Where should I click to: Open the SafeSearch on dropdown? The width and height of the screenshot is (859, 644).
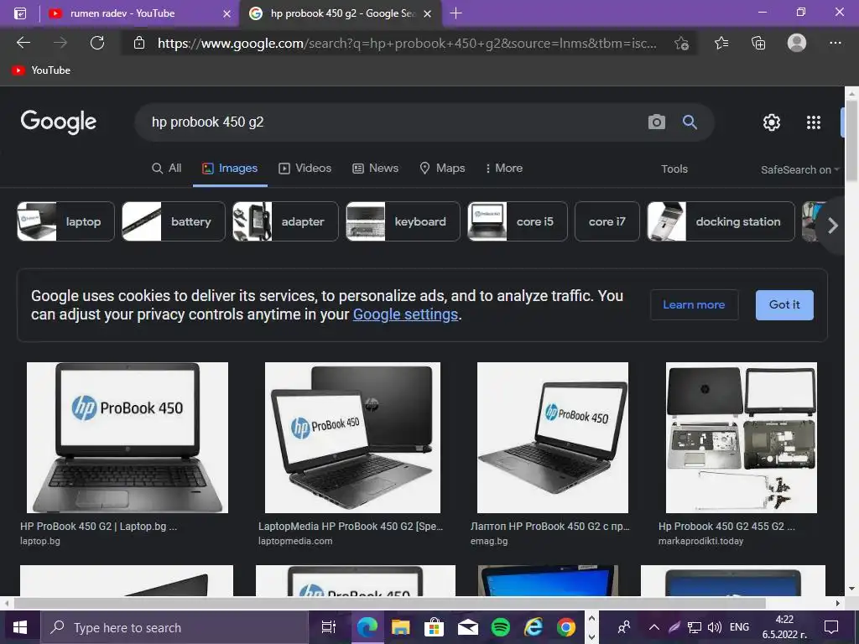(x=799, y=169)
